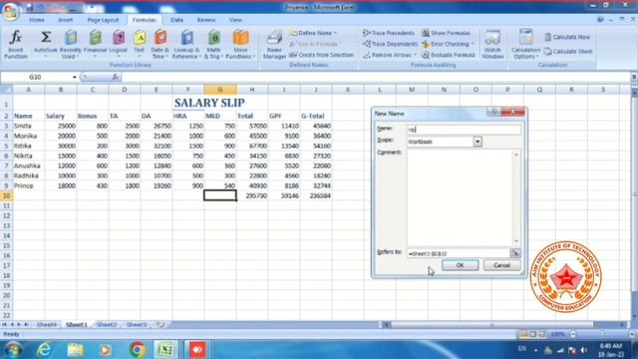Click the zoom slider in status bar

click(x=602, y=334)
